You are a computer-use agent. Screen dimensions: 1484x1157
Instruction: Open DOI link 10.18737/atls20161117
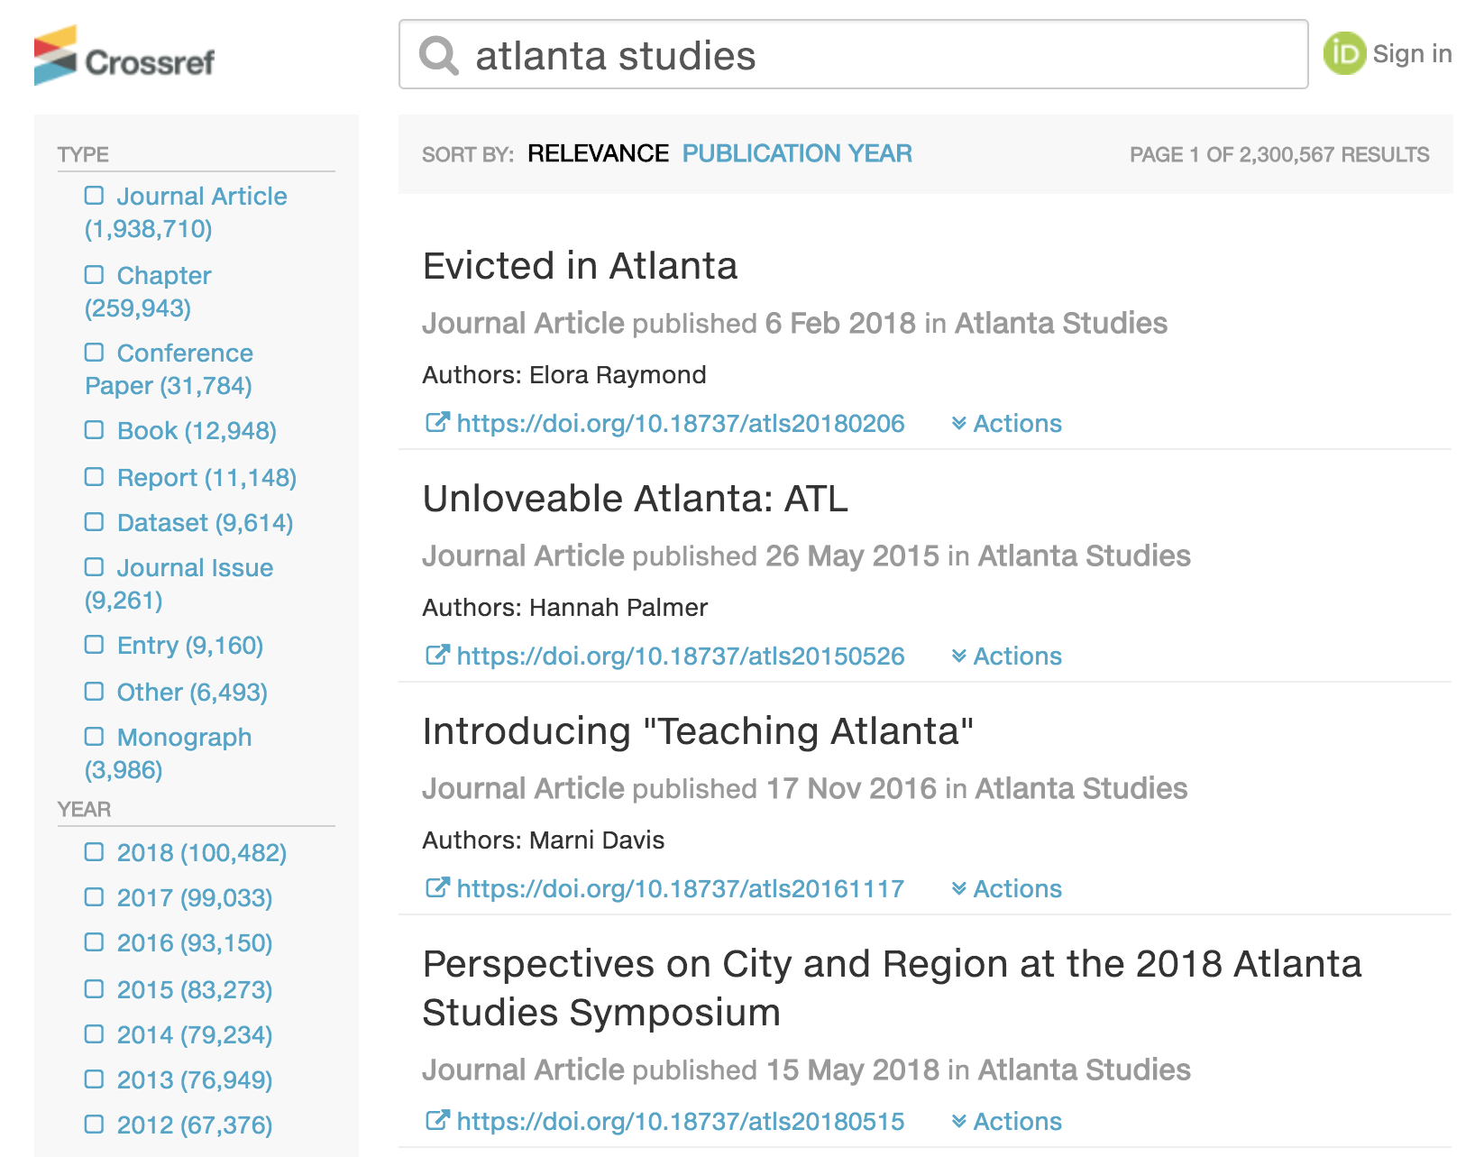point(681,888)
